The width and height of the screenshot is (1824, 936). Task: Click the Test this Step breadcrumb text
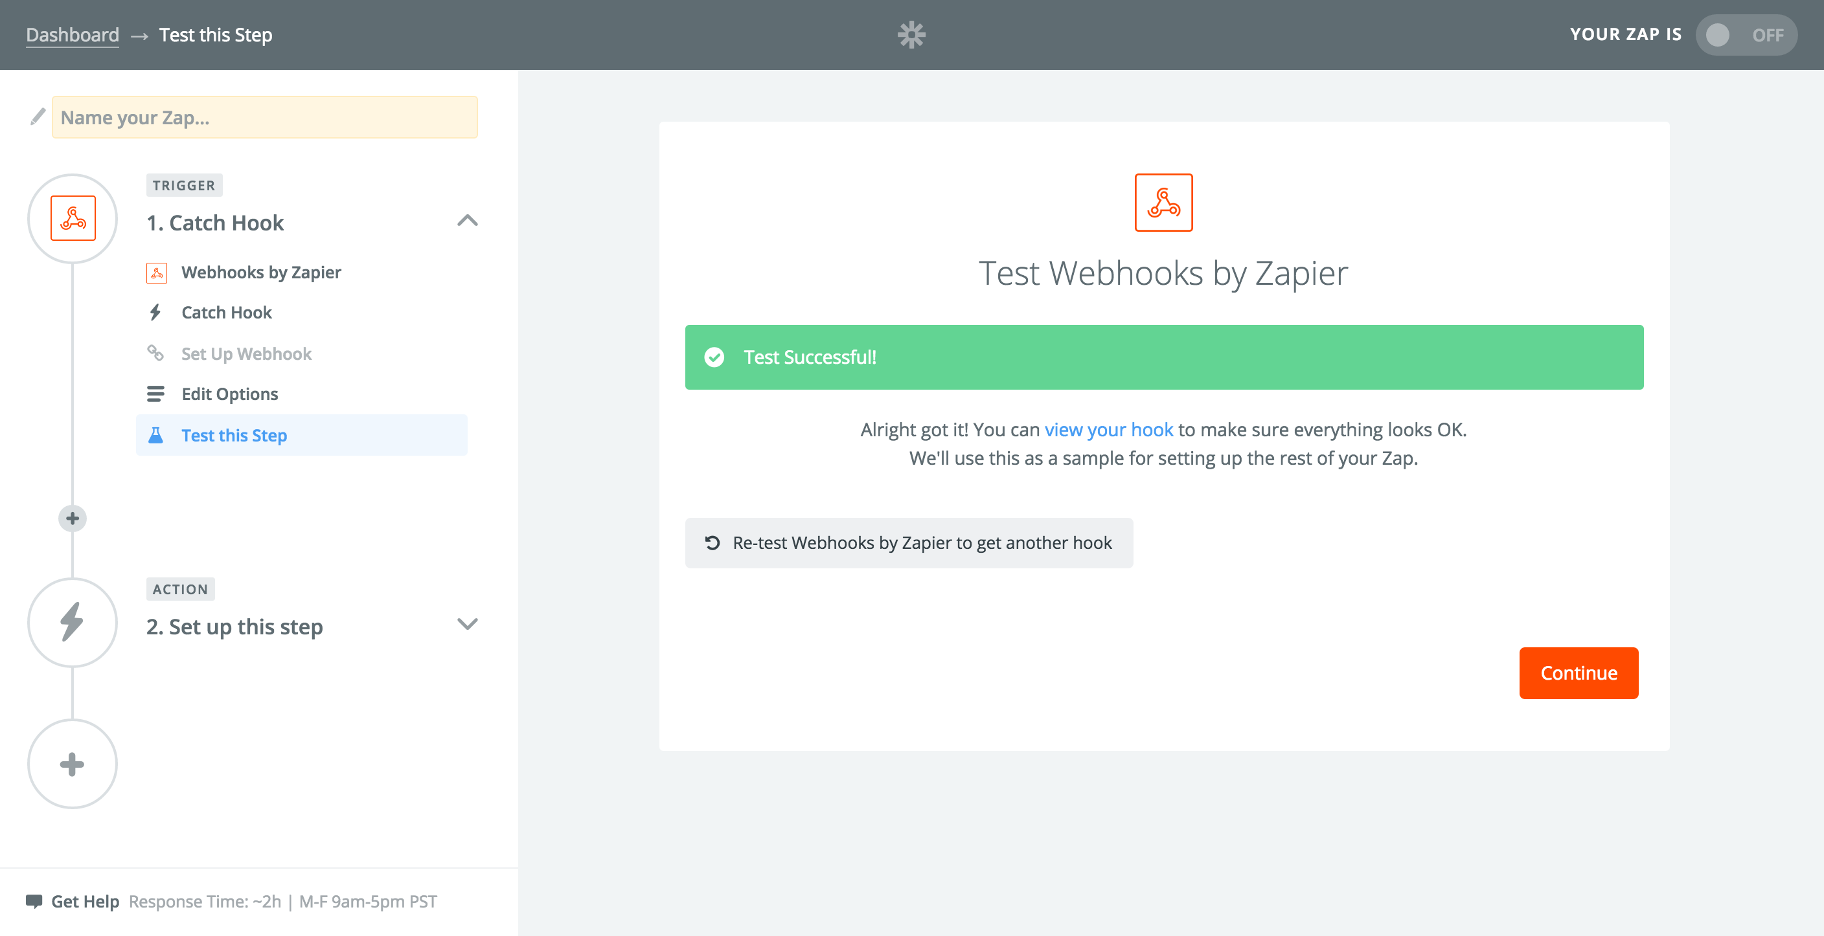click(x=215, y=35)
